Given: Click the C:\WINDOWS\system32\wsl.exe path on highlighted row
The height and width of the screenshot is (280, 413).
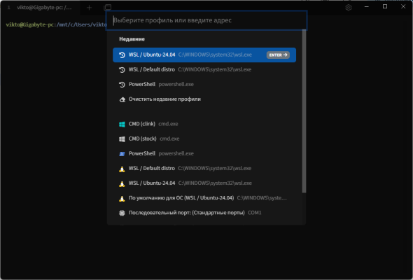Looking at the screenshot, I should click(x=215, y=55).
